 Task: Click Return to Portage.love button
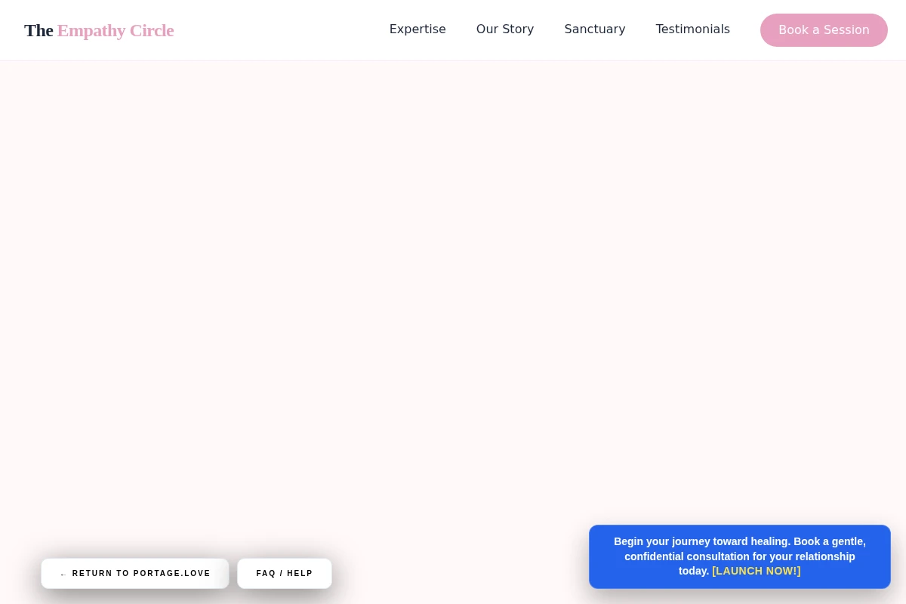135,574
